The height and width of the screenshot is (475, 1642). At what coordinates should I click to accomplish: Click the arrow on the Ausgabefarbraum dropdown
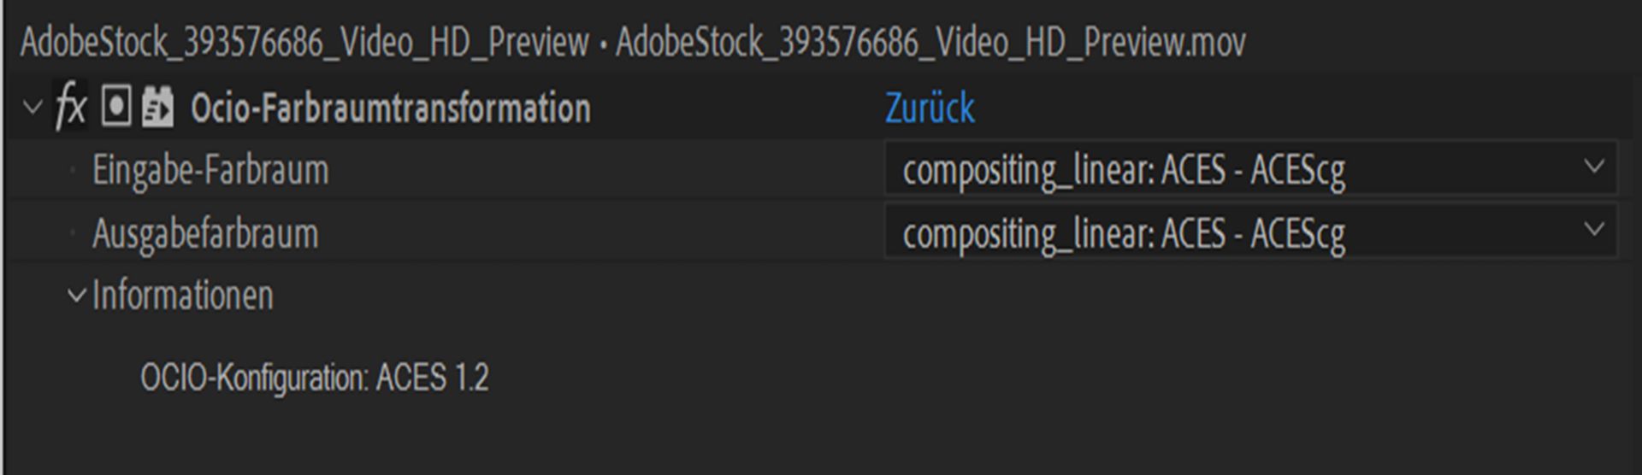[1594, 229]
